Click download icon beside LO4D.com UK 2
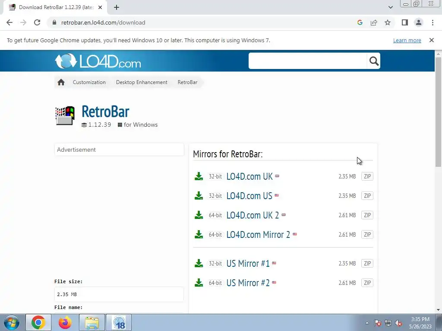442x331 pixels. (199, 215)
